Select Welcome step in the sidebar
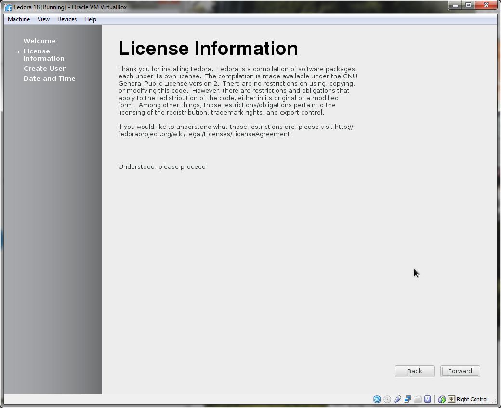501x408 pixels. (x=40, y=41)
